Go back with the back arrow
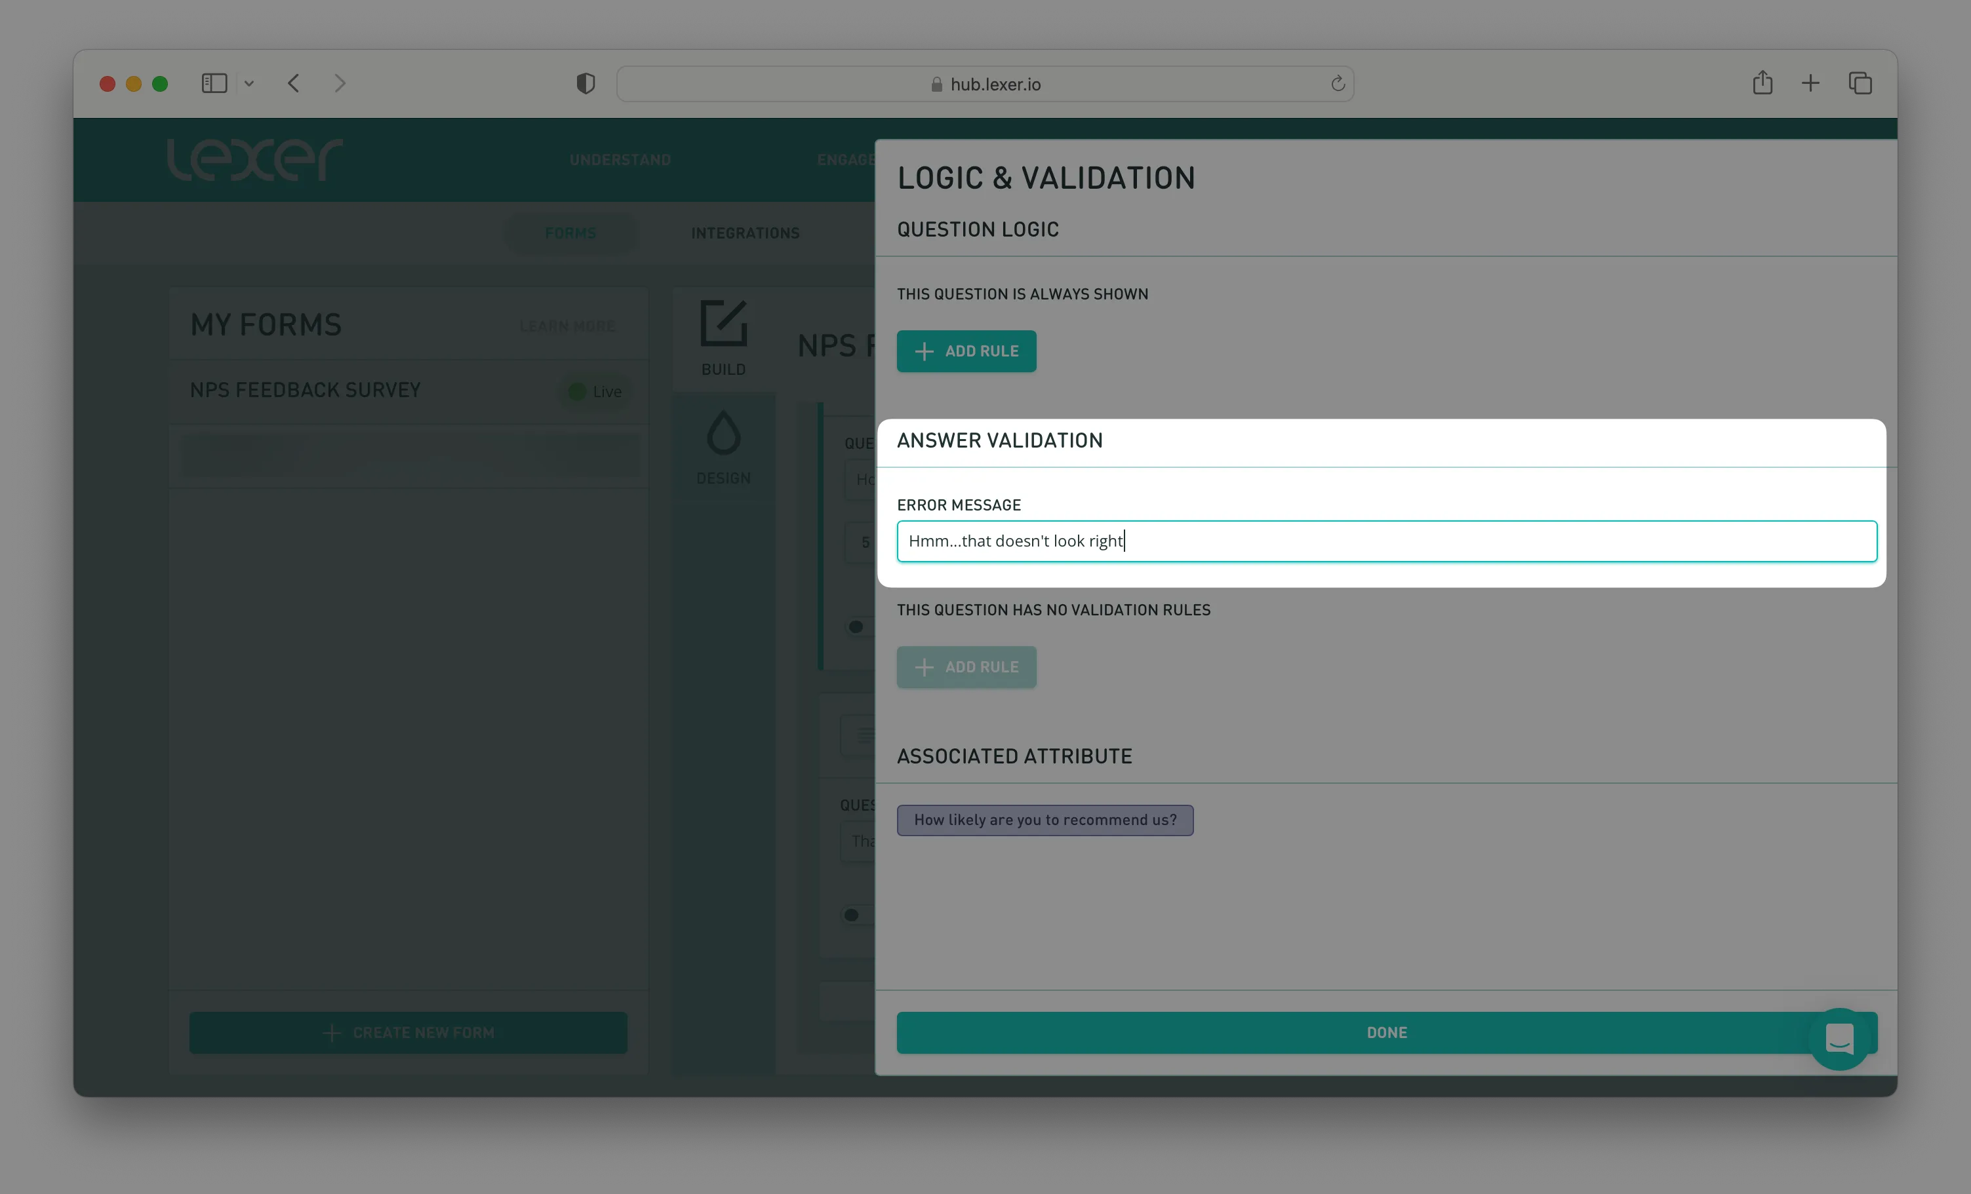 [x=294, y=83]
